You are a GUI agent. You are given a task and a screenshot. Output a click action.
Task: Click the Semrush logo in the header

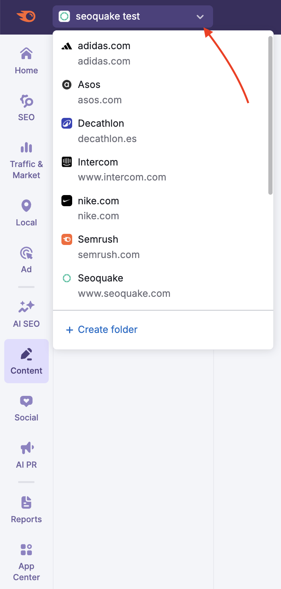coord(26,17)
